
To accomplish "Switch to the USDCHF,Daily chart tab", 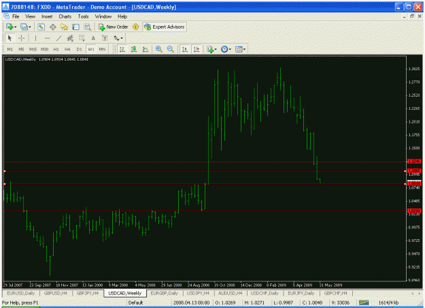I will point(265,293).
